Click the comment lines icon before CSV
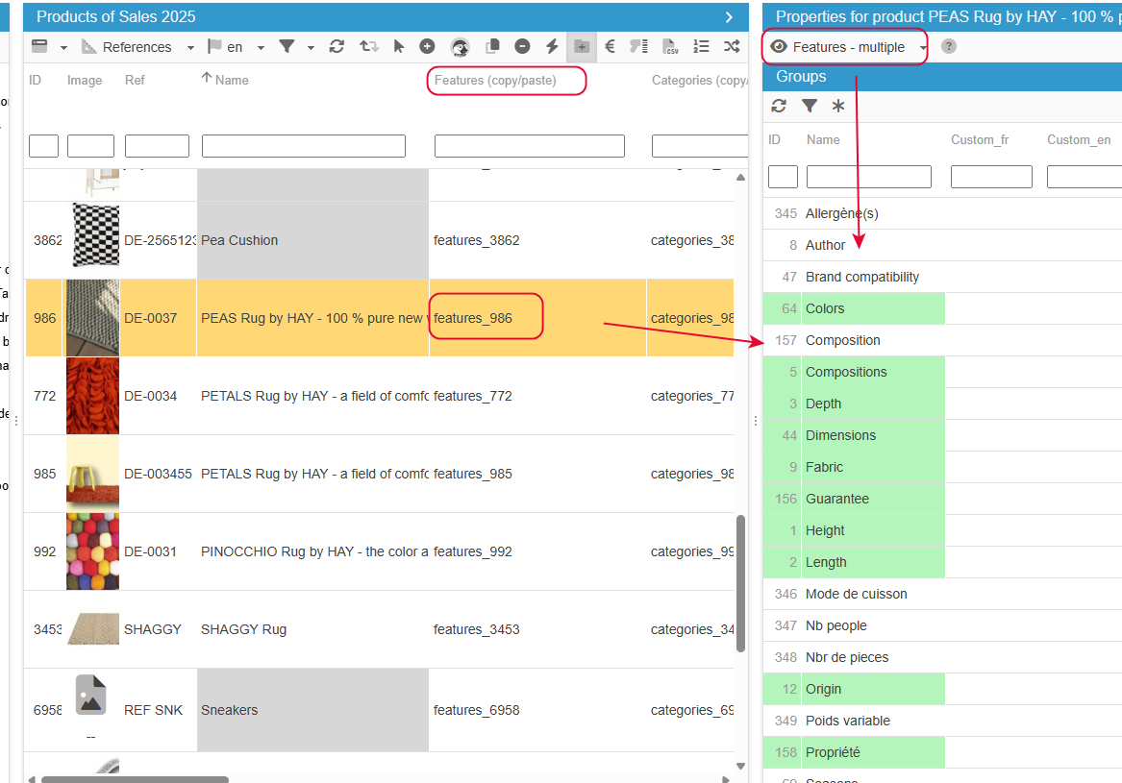The height and width of the screenshot is (783, 1122). point(639,46)
